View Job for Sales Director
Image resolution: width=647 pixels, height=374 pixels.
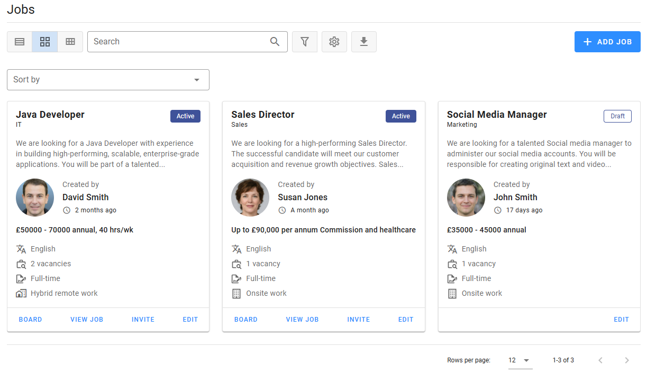[302, 320]
